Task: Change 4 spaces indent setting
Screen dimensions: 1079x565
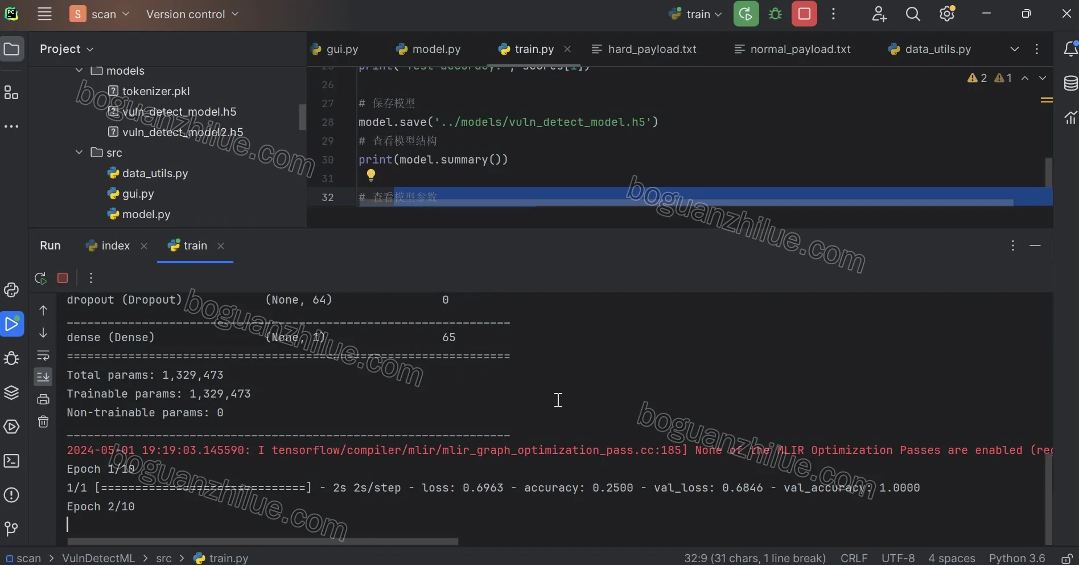Action: pyautogui.click(x=952, y=558)
